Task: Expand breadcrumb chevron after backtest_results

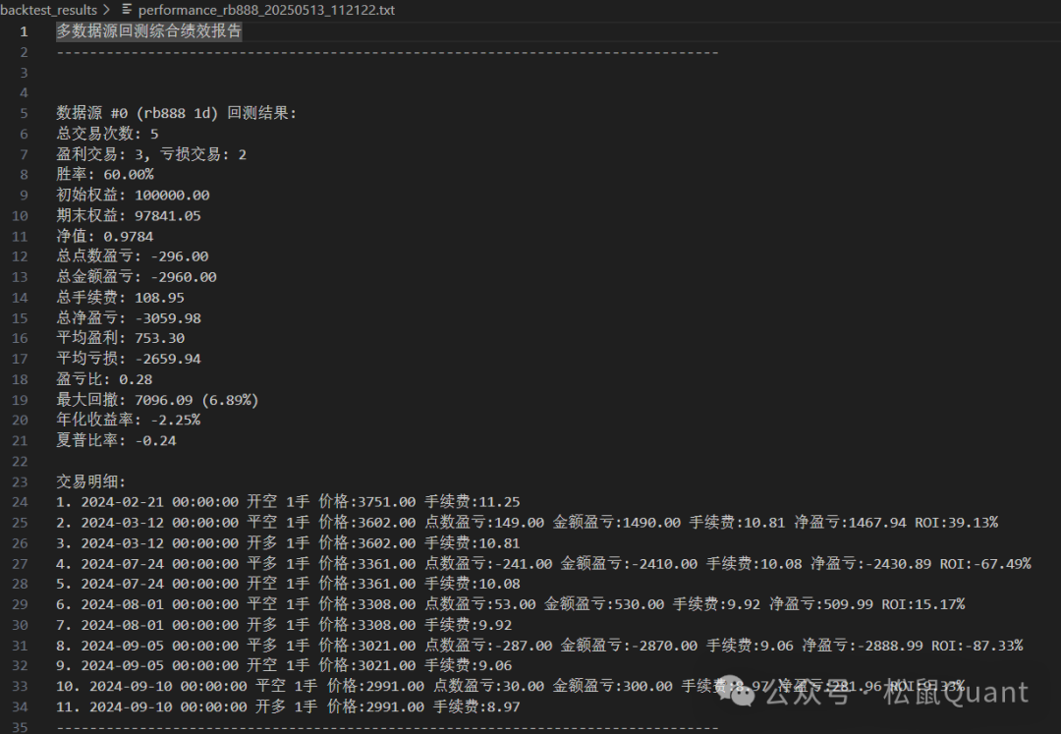Action: pyautogui.click(x=106, y=10)
